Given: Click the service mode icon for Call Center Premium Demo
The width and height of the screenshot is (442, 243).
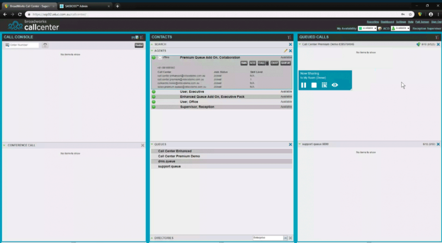Looking at the screenshot, I should (x=418, y=44).
